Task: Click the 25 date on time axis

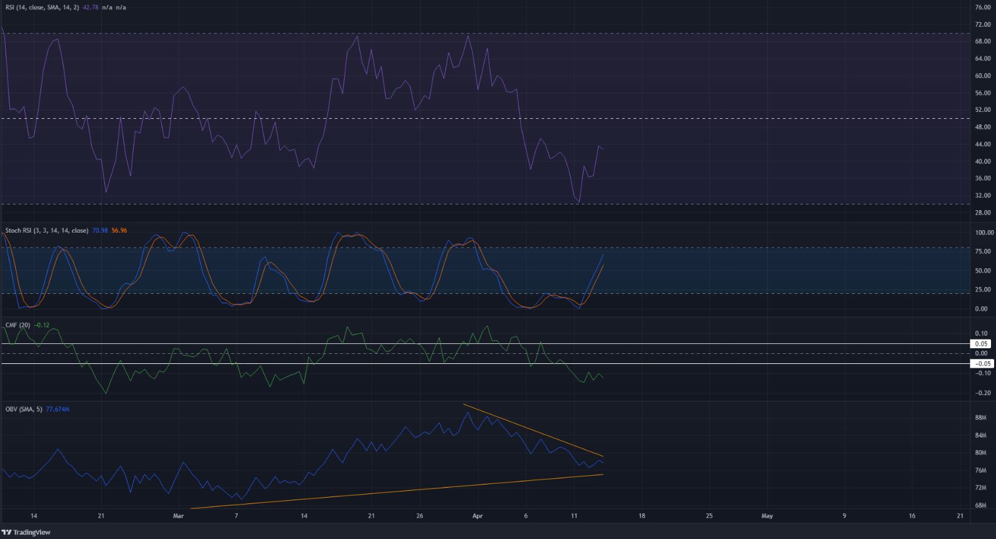Action: pyautogui.click(x=709, y=516)
